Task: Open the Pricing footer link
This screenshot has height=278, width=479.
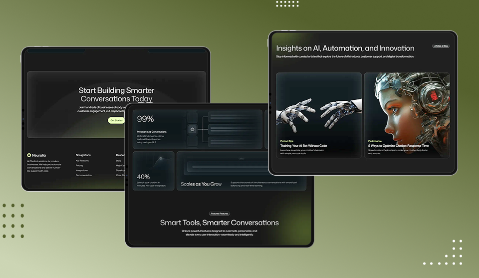Action: tap(79, 166)
